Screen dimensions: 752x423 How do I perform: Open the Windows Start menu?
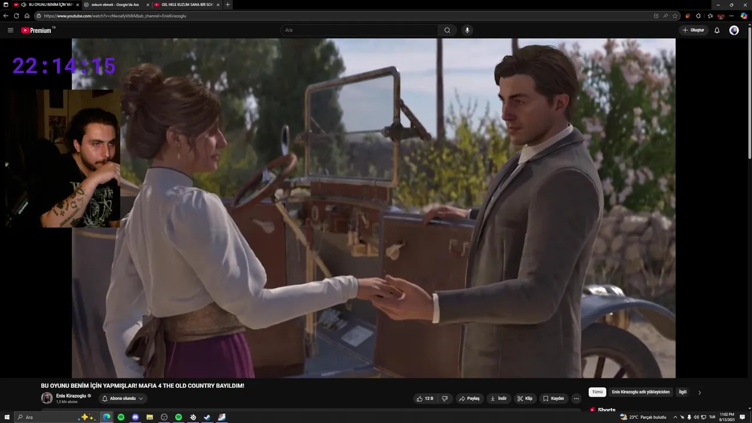click(6, 417)
